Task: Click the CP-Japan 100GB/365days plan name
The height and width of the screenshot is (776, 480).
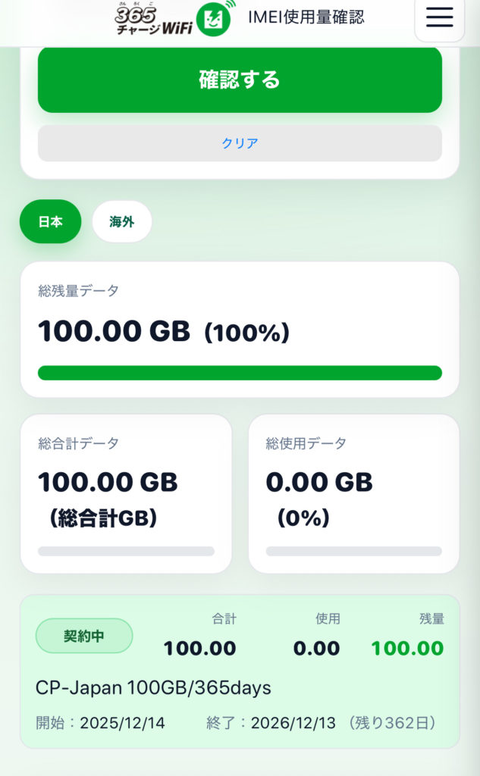Action: click(153, 688)
